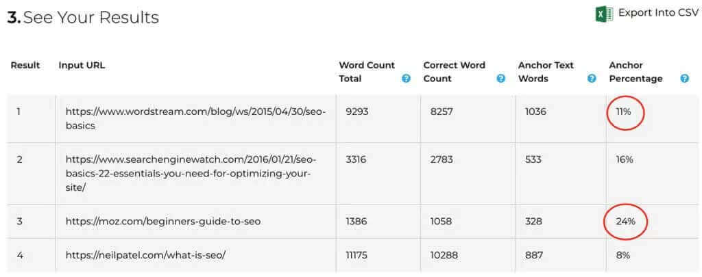Select the See Your Results heading

[83, 17]
